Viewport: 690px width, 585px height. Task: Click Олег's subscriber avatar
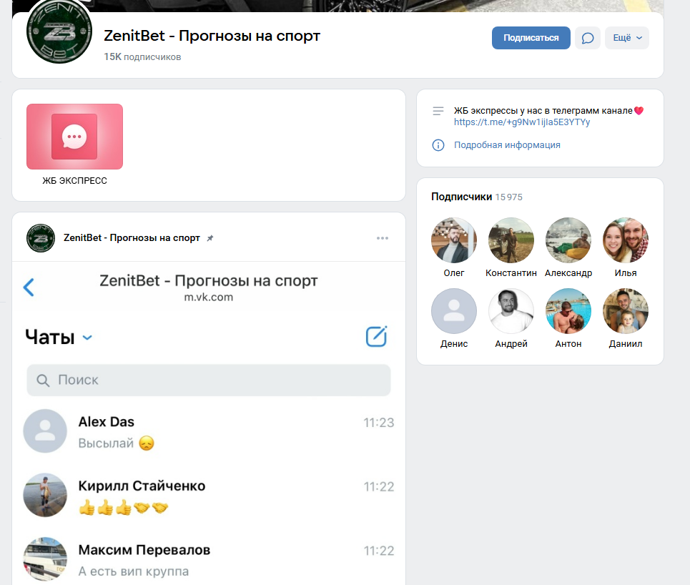(x=453, y=240)
